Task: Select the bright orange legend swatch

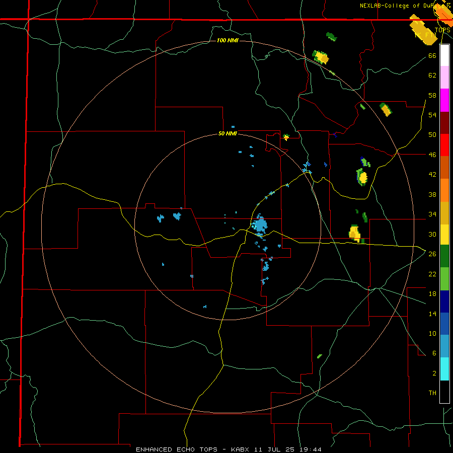Action: (x=444, y=190)
